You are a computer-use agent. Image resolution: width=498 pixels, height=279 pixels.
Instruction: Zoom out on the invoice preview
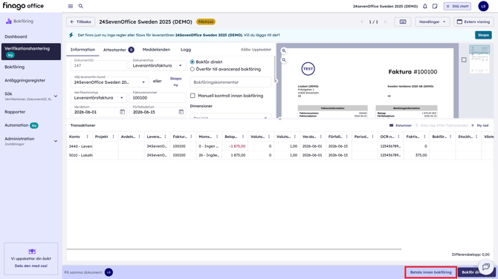[x=284, y=60]
